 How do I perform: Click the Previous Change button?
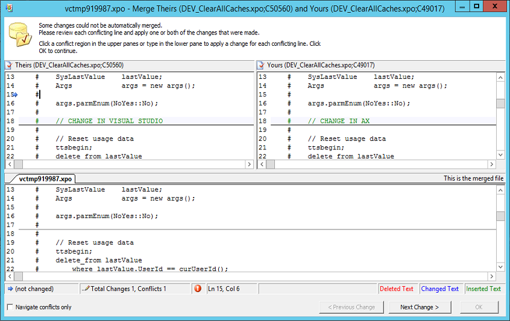pyautogui.click(x=351, y=307)
